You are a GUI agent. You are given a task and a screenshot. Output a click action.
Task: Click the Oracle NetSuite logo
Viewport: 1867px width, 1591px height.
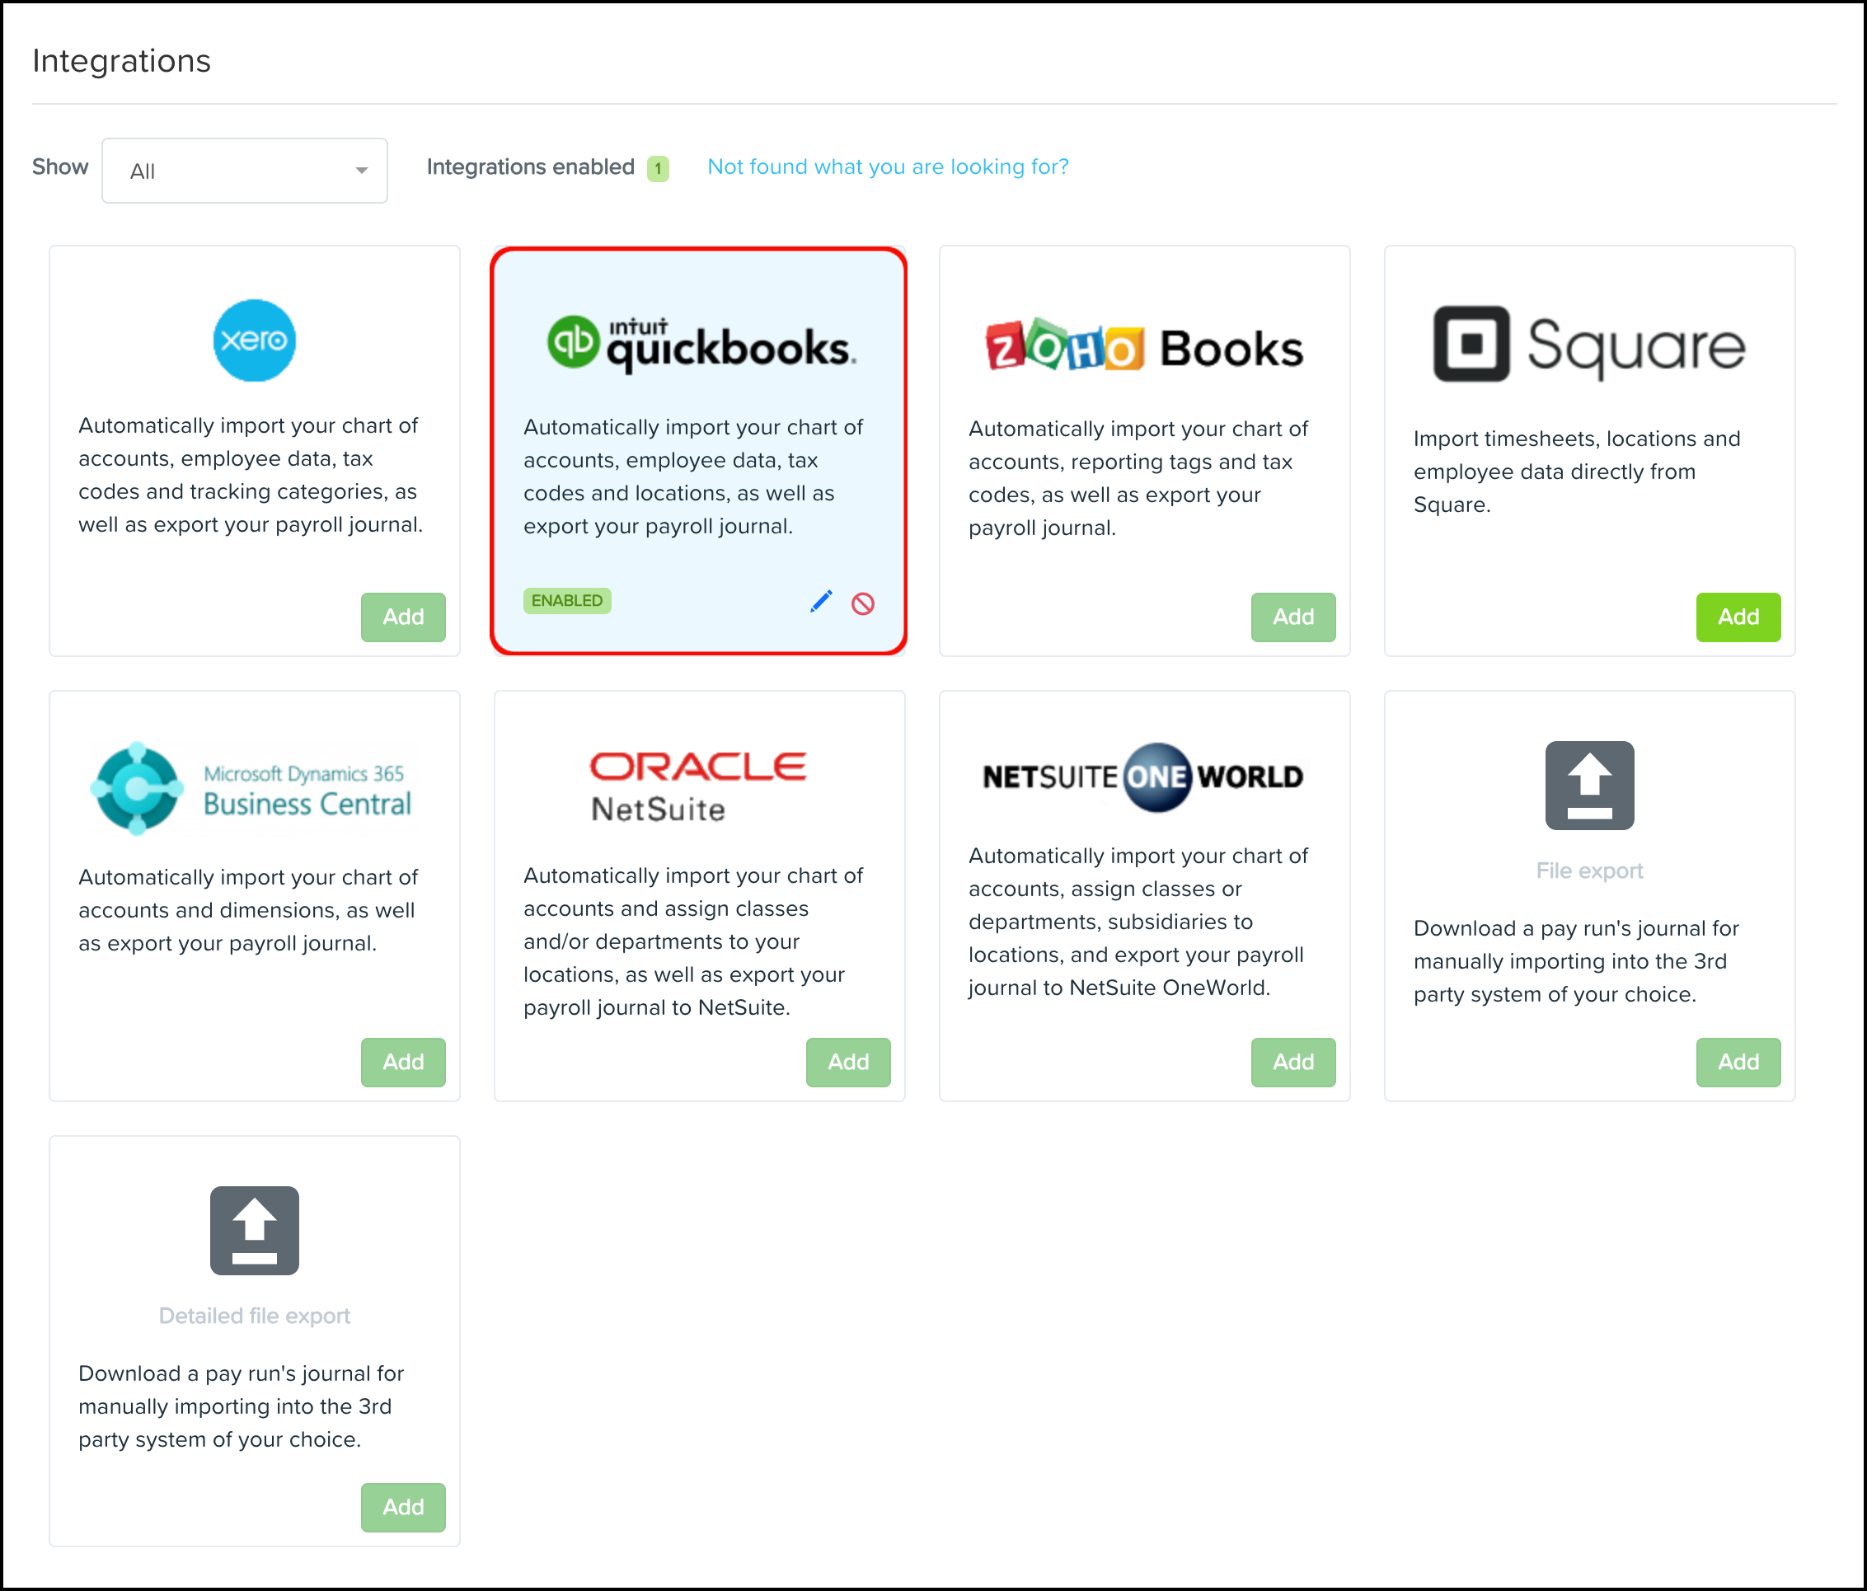point(697,786)
